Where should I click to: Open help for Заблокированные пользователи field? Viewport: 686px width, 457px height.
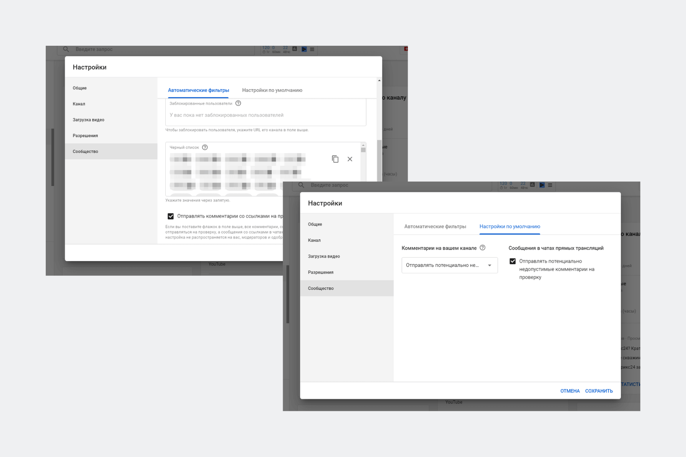click(238, 103)
